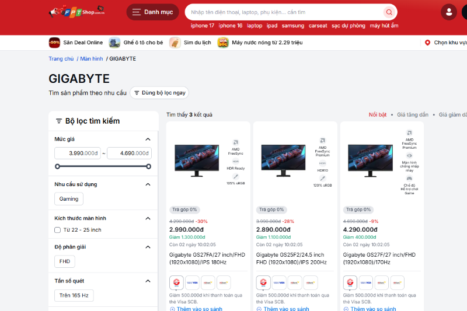Select the máy hút ẩm suggestion

click(384, 26)
